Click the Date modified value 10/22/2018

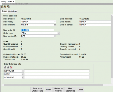tap(84, 19)
